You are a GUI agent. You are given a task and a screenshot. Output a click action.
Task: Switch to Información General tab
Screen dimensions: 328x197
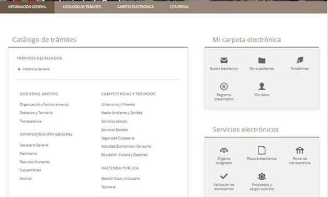pyautogui.click(x=27, y=7)
